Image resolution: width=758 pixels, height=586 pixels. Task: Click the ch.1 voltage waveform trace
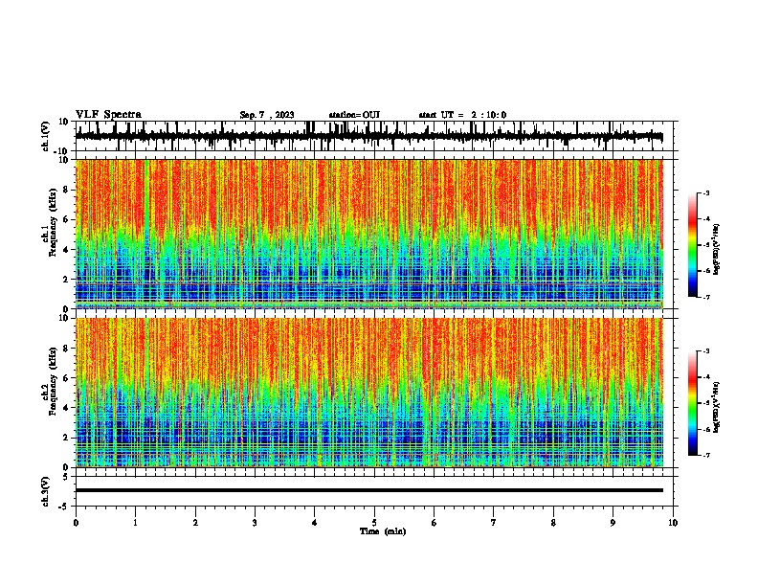pyautogui.click(x=368, y=136)
